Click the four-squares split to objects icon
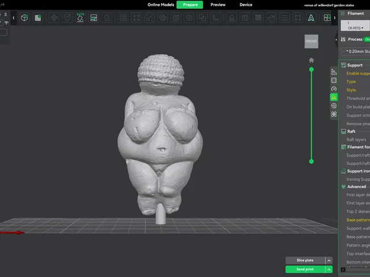Viewport: 370px width, 277px height. 123,18
